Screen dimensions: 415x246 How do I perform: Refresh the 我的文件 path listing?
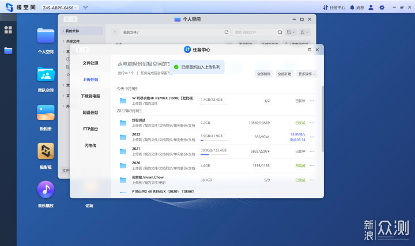(227, 32)
